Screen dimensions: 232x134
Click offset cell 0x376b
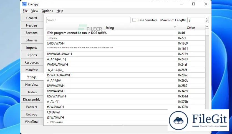pyautogui.click(x=191, y=102)
